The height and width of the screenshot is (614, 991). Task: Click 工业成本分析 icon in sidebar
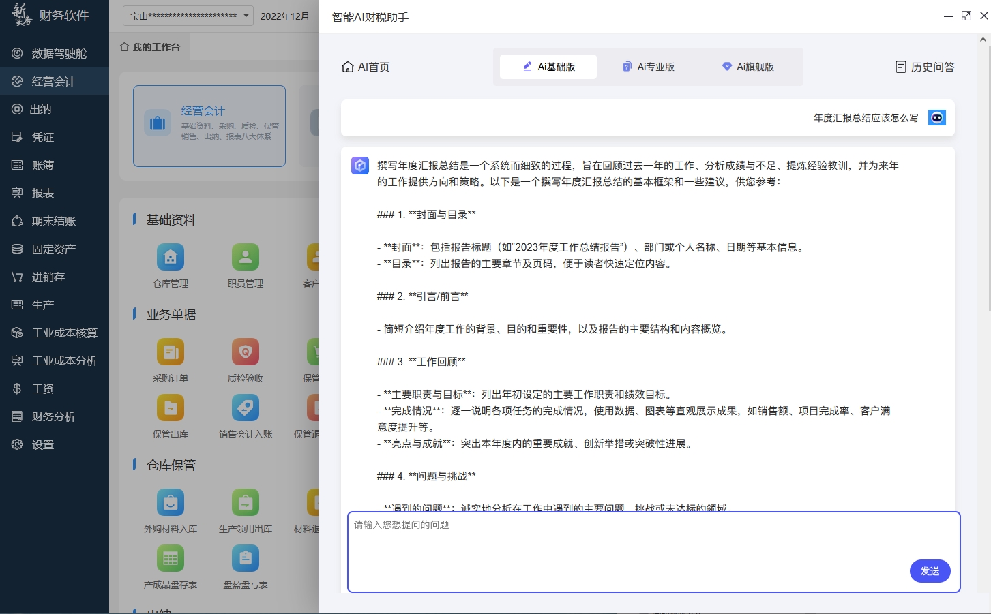tap(17, 360)
